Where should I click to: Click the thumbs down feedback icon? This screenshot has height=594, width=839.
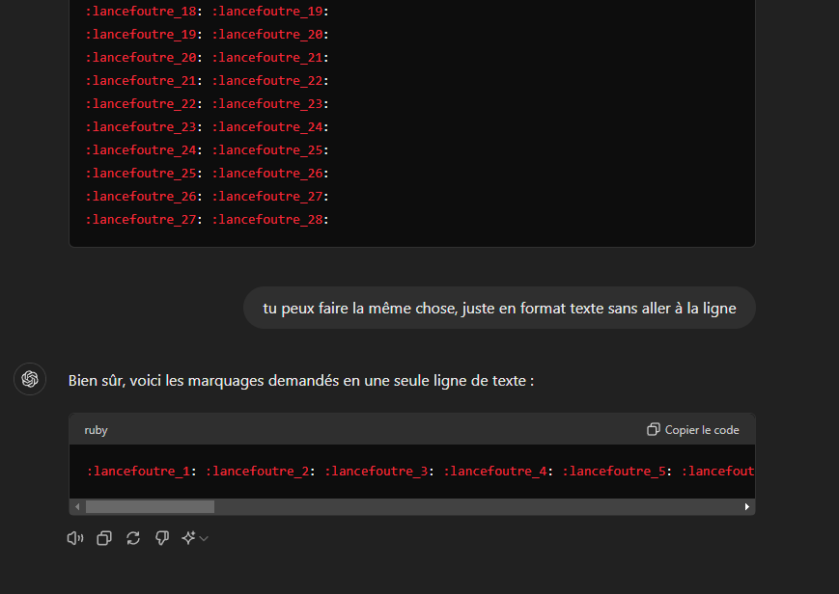pyautogui.click(x=162, y=538)
